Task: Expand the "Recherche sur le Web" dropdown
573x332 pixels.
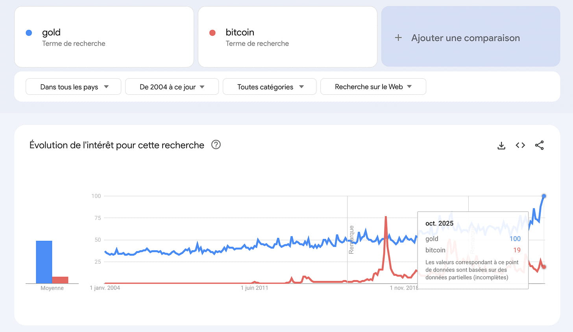Action: point(373,87)
